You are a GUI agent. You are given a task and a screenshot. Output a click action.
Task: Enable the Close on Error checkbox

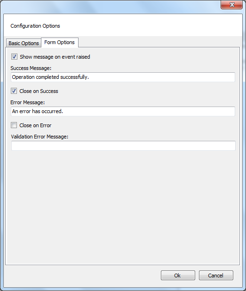click(14, 125)
